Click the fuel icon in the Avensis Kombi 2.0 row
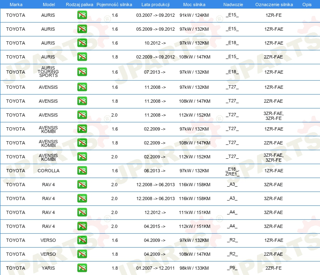 [82, 157]
